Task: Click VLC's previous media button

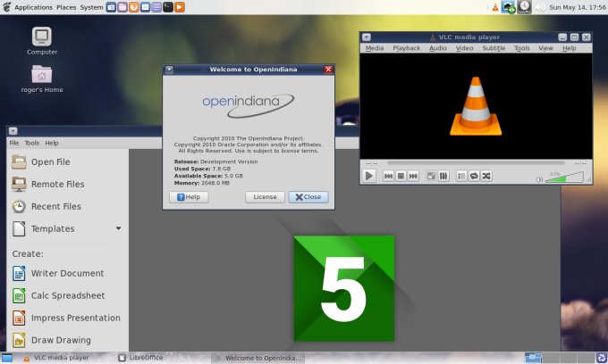Action: tap(389, 177)
